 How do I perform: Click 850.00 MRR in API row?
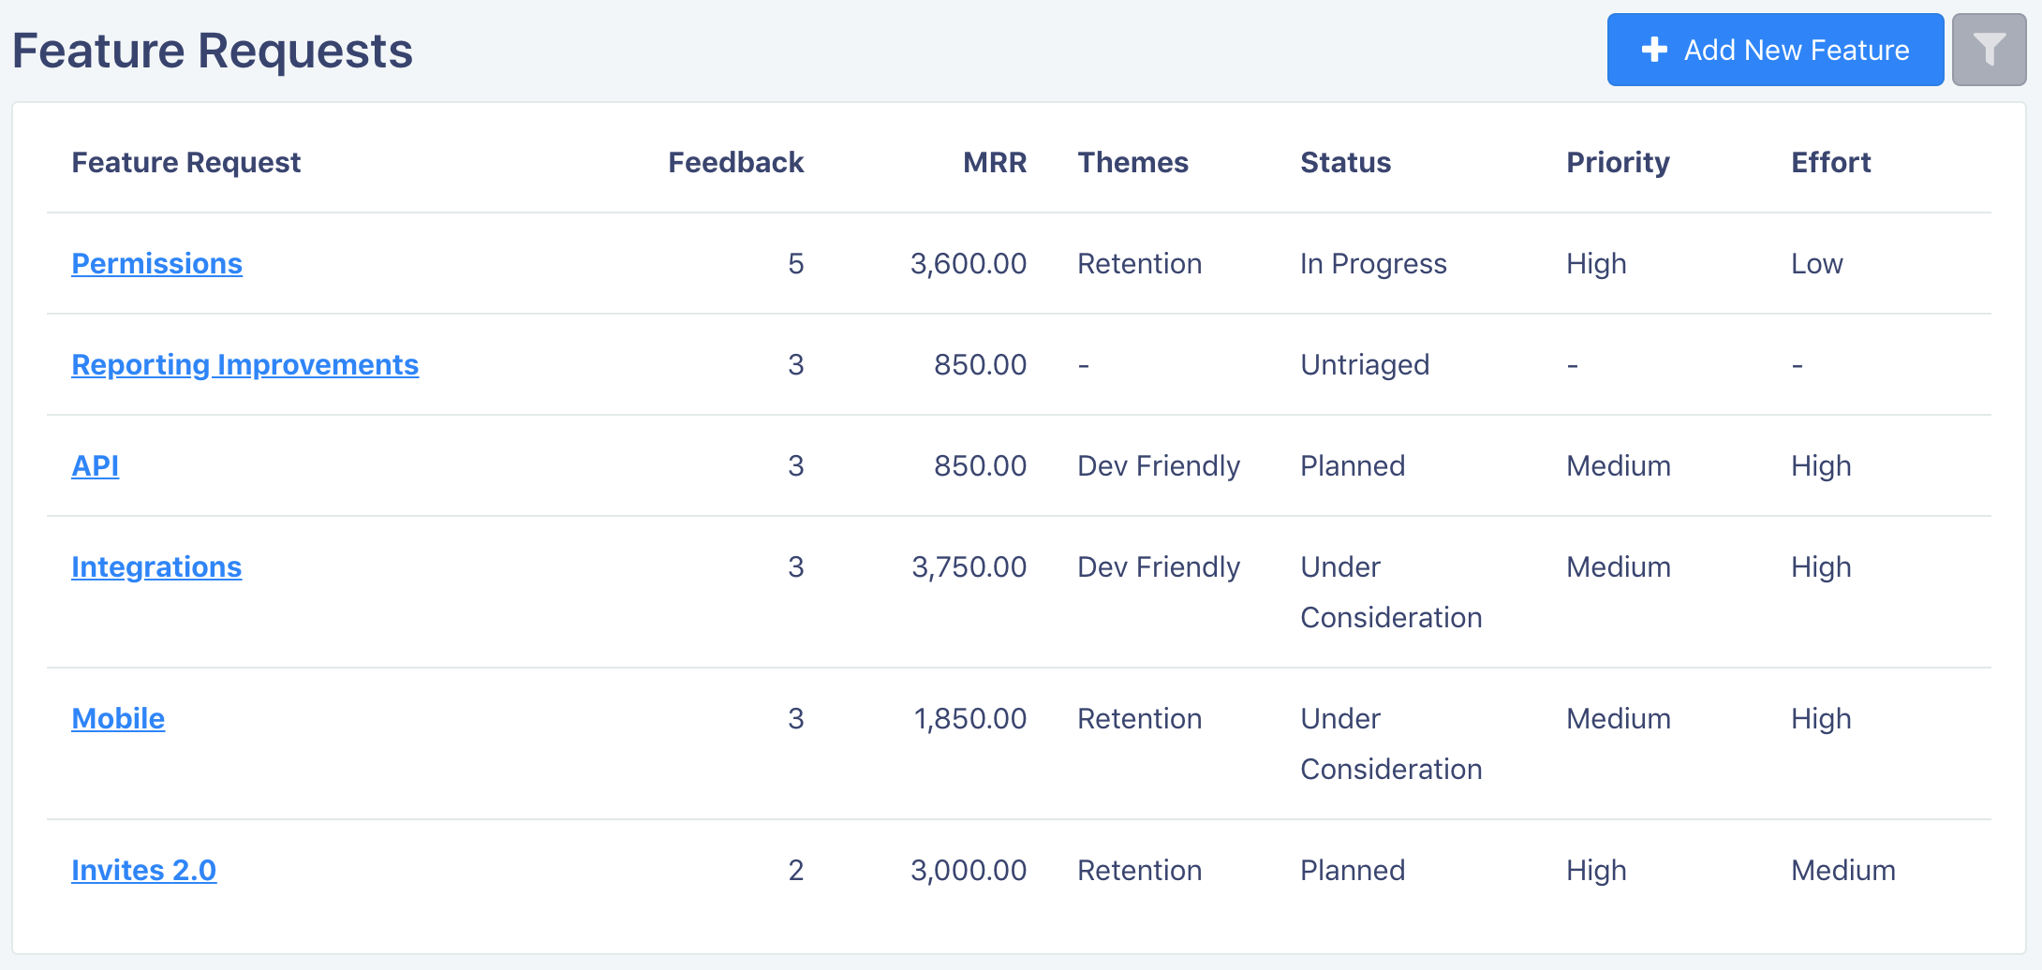pyautogui.click(x=980, y=466)
